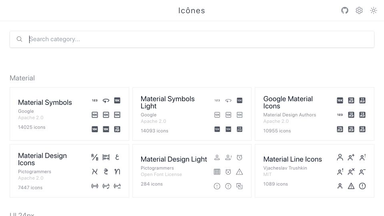Click the account icon in Material Design Light
The image size is (384, 216).
click(x=217, y=157)
